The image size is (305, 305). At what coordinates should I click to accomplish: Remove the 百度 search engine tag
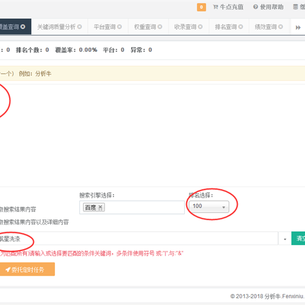tap(100, 207)
